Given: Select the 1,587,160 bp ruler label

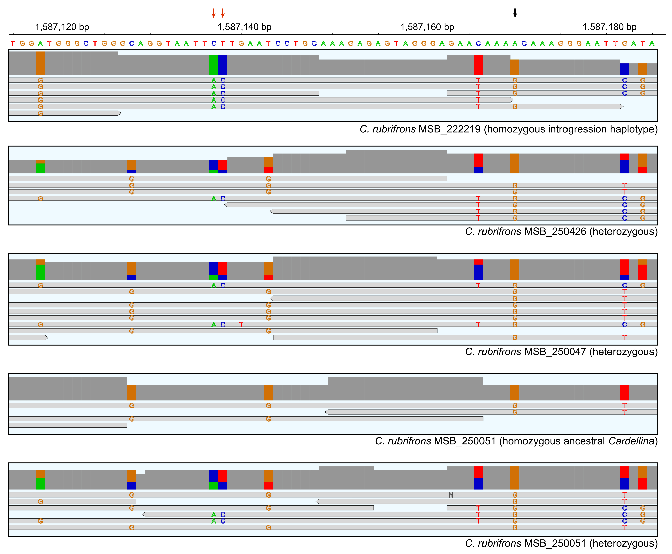Looking at the screenshot, I should coord(427,27).
